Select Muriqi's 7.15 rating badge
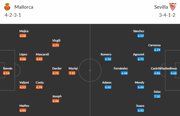This screenshot has width=180, height=116. click(x=72, y=73)
